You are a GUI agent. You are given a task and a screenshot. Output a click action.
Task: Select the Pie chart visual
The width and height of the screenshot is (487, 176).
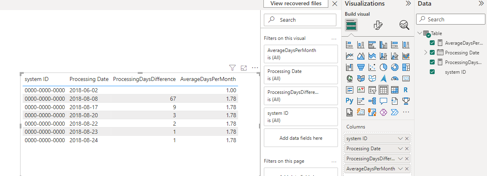coord(383,67)
